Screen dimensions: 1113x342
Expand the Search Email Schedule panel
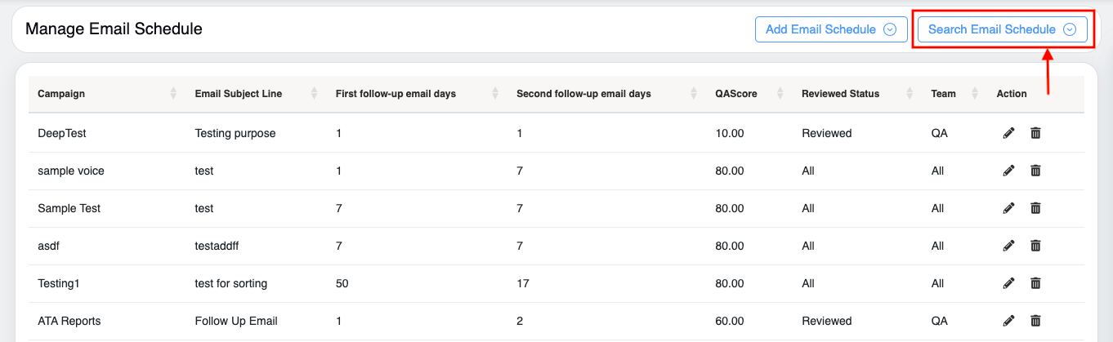1002,29
